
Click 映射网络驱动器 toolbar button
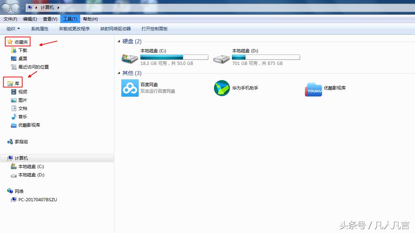point(116,29)
